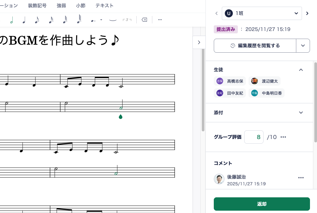The height and width of the screenshot is (213, 317).
Task: Open the toolbar overflow (...) menu
Action: click(160, 20)
